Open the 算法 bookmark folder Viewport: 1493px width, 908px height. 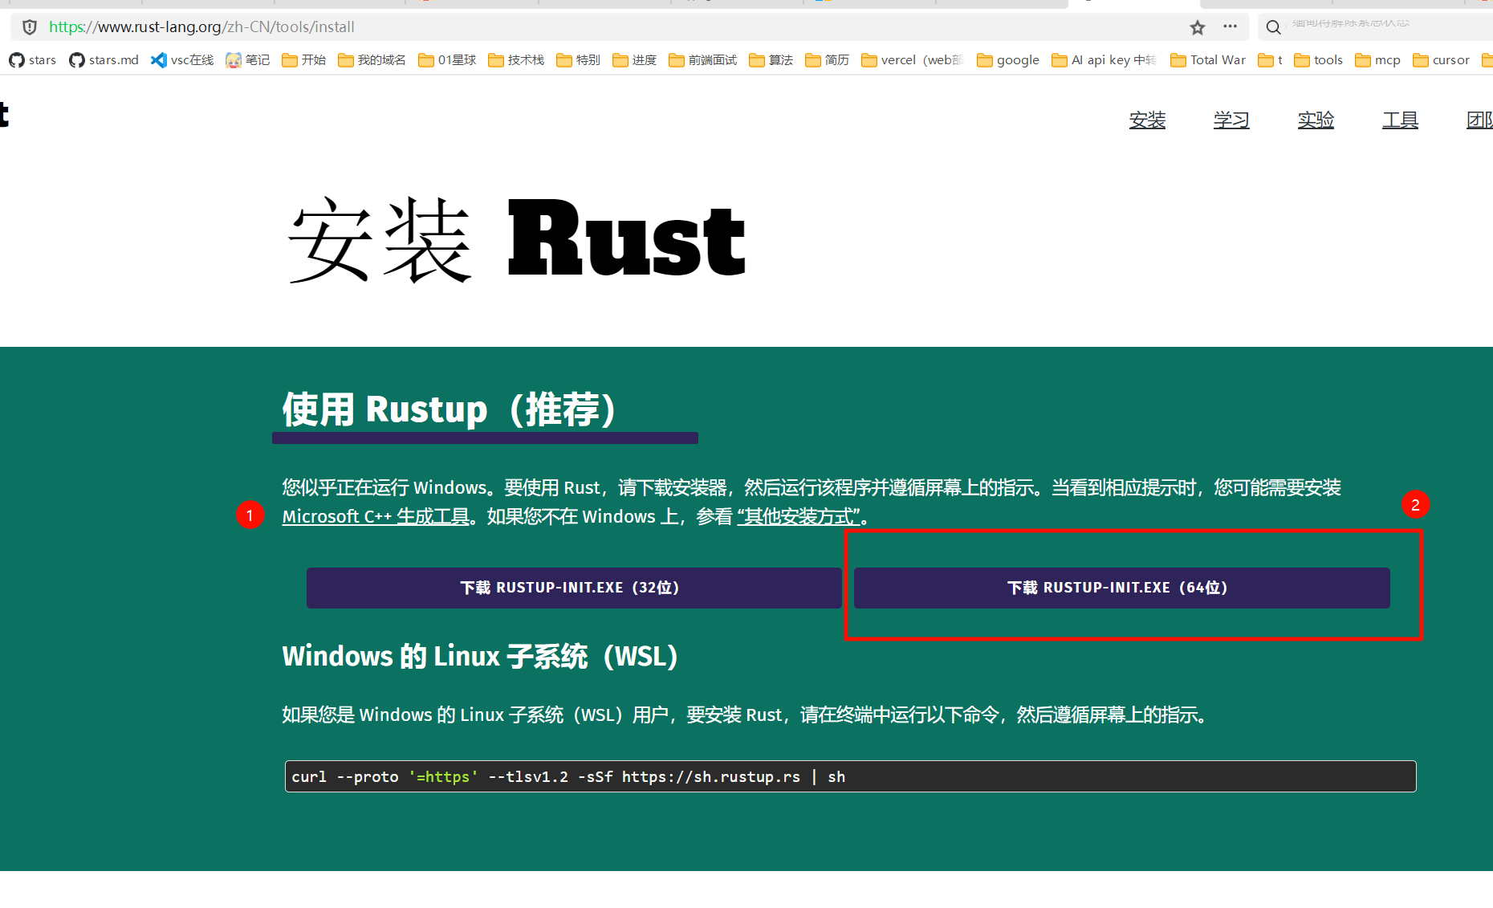coord(771,60)
